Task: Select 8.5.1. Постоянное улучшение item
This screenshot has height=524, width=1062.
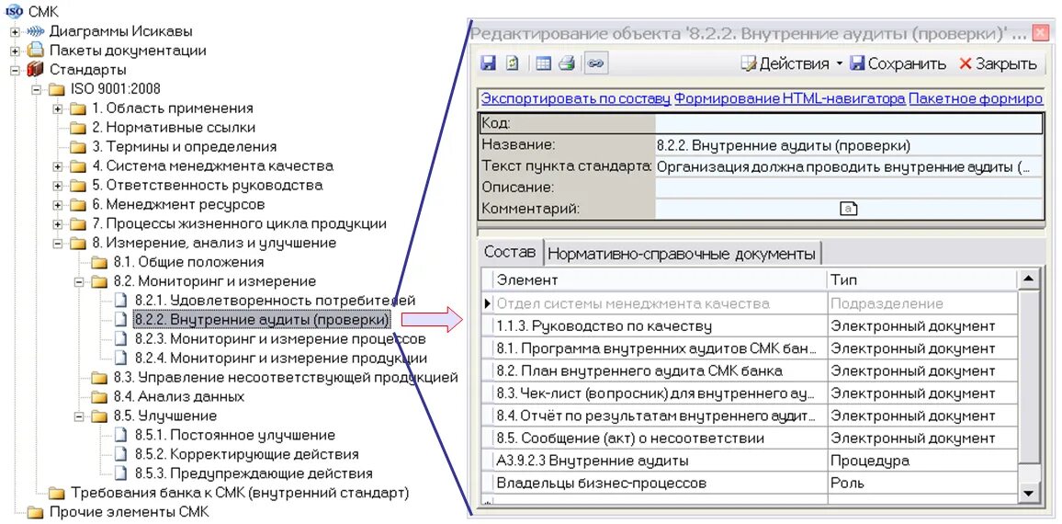Action: [234, 435]
